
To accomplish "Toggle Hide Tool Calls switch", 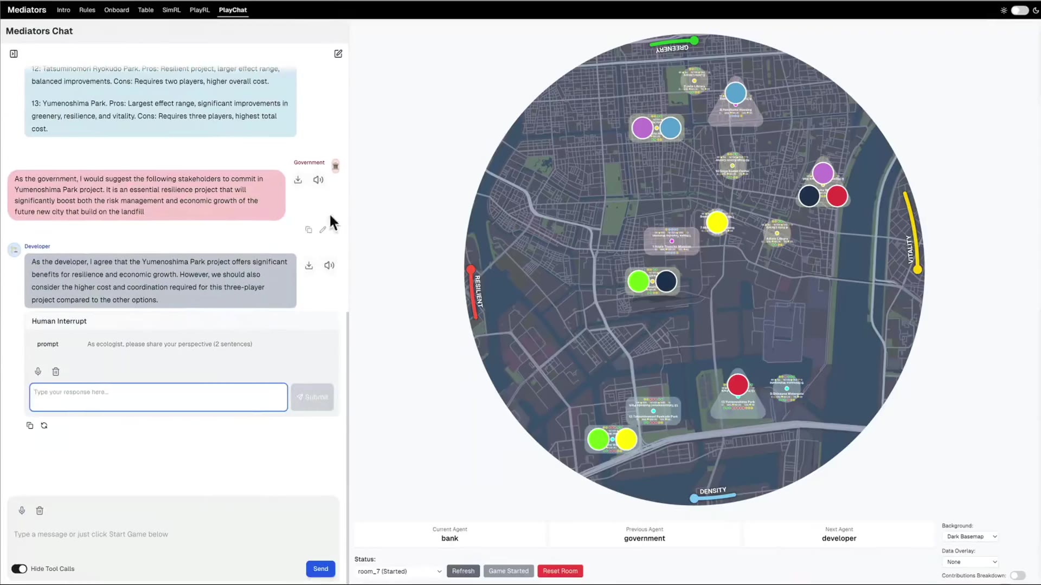I will click(x=19, y=569).
